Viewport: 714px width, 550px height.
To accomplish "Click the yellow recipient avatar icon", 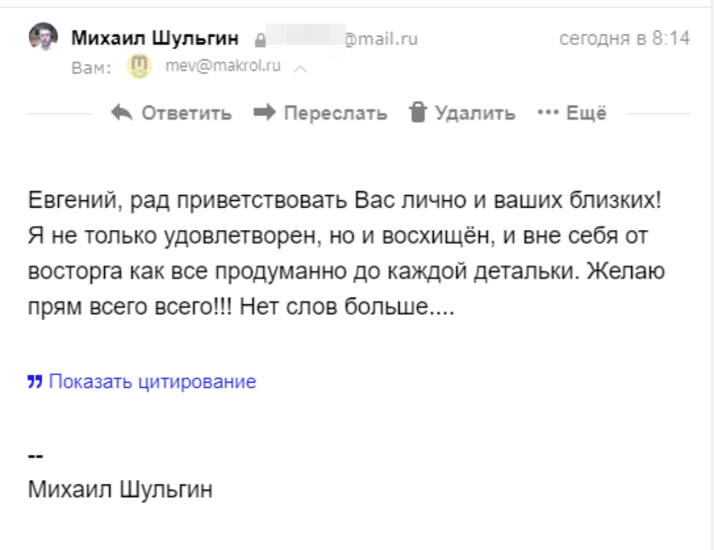I will coord(138,67).
